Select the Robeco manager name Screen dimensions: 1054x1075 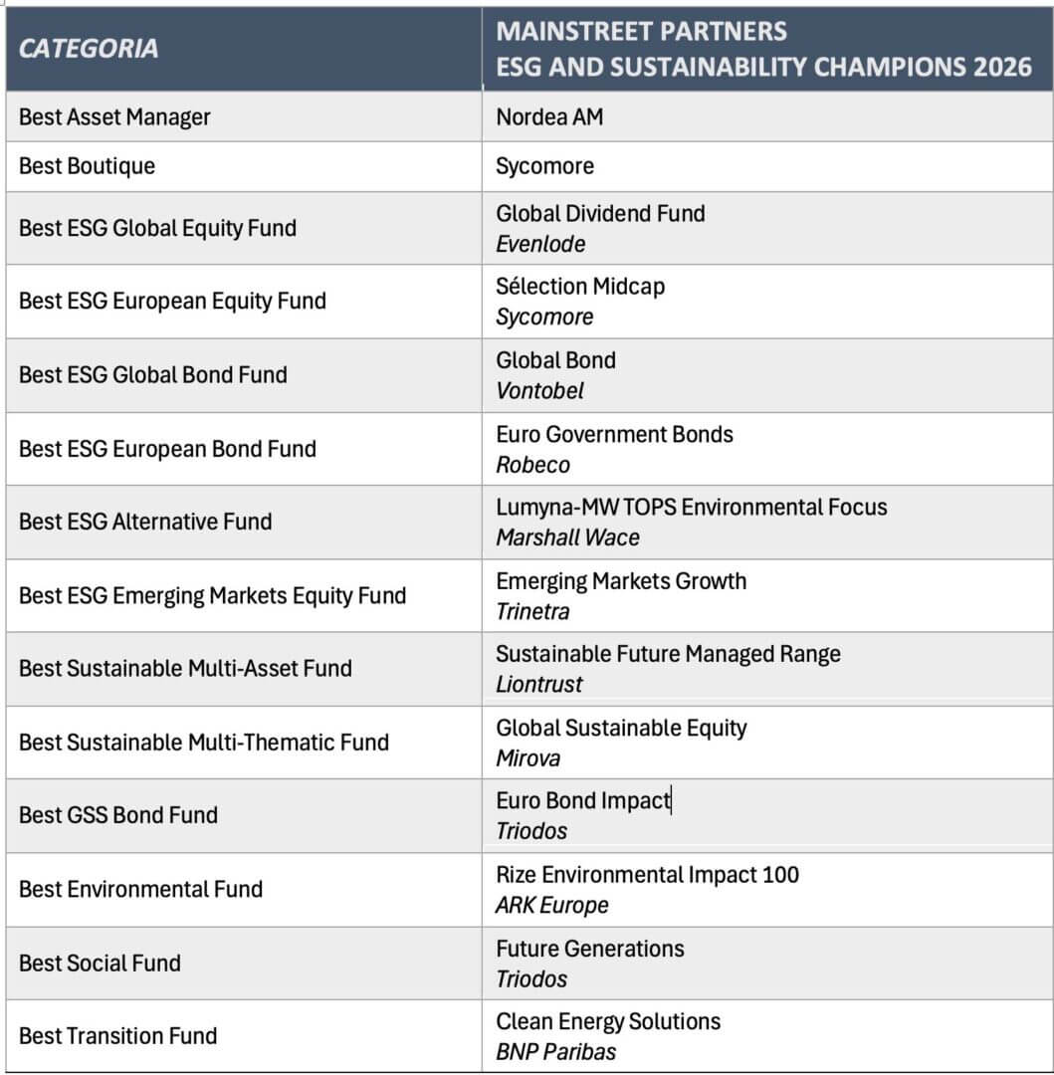532,465
